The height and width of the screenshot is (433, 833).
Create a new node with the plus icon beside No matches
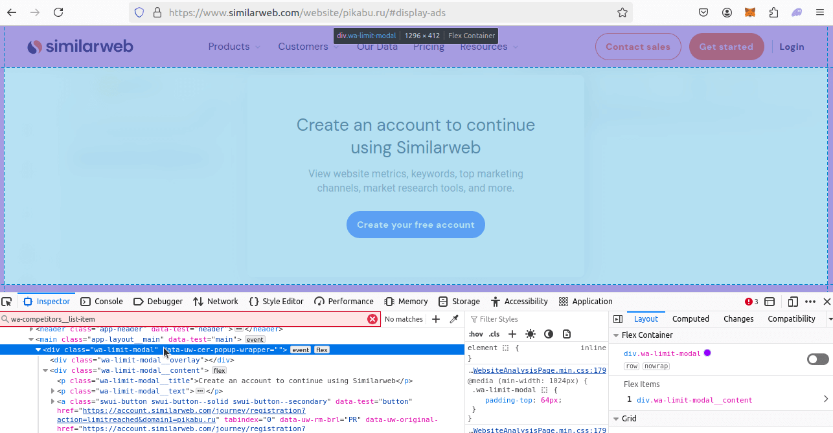436,319
